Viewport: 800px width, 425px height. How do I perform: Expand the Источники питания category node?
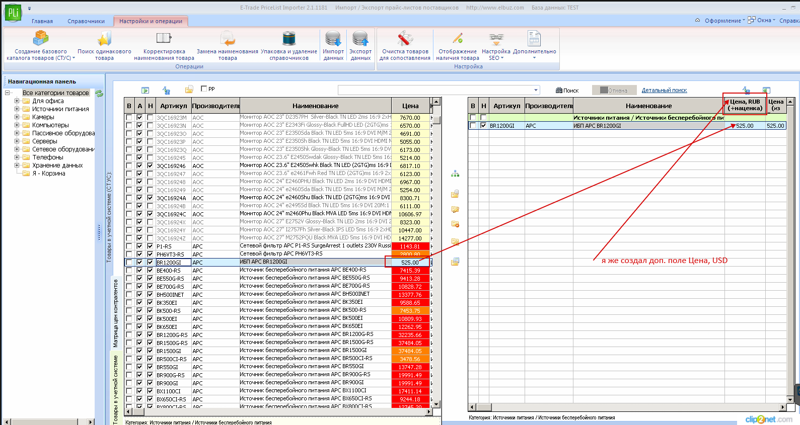tap(17, 109)
